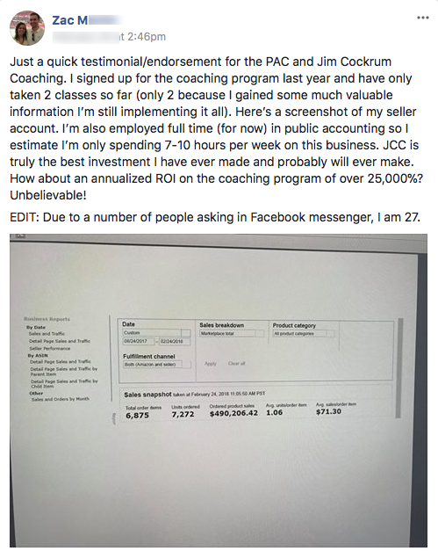This screenshot has height=551, width=438.
Task: Open the attached seller account photo
Action: [219, 390]
